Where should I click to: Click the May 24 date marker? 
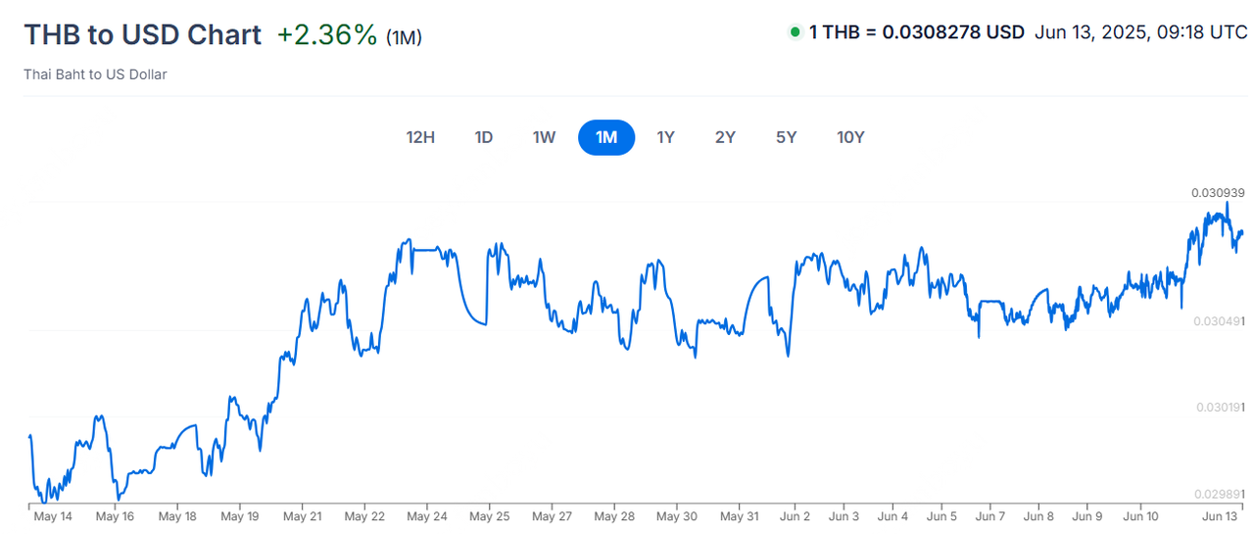pos(427,516)
